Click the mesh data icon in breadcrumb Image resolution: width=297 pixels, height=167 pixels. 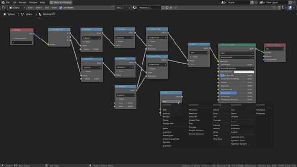point(22,14)
